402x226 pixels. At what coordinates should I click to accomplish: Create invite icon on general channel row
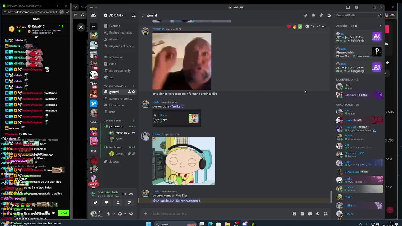(x=129, y=92)
